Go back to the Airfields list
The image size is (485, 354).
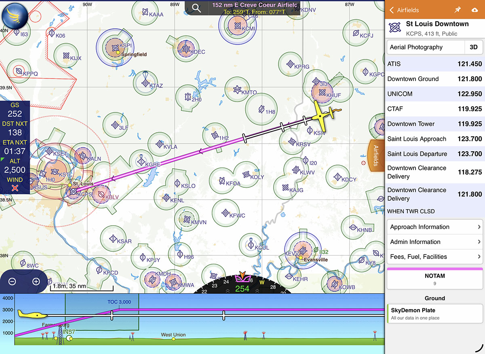pyautogui.click(x=404, y=10)
